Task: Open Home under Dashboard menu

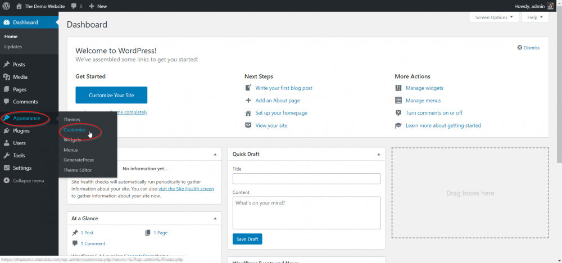Action: click(11, 37)
